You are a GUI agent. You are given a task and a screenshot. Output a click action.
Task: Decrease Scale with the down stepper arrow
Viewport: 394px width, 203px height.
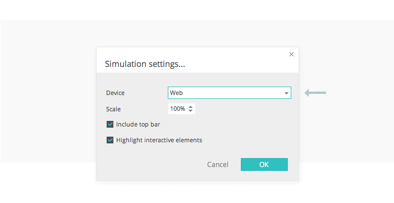tap(190, 111)
